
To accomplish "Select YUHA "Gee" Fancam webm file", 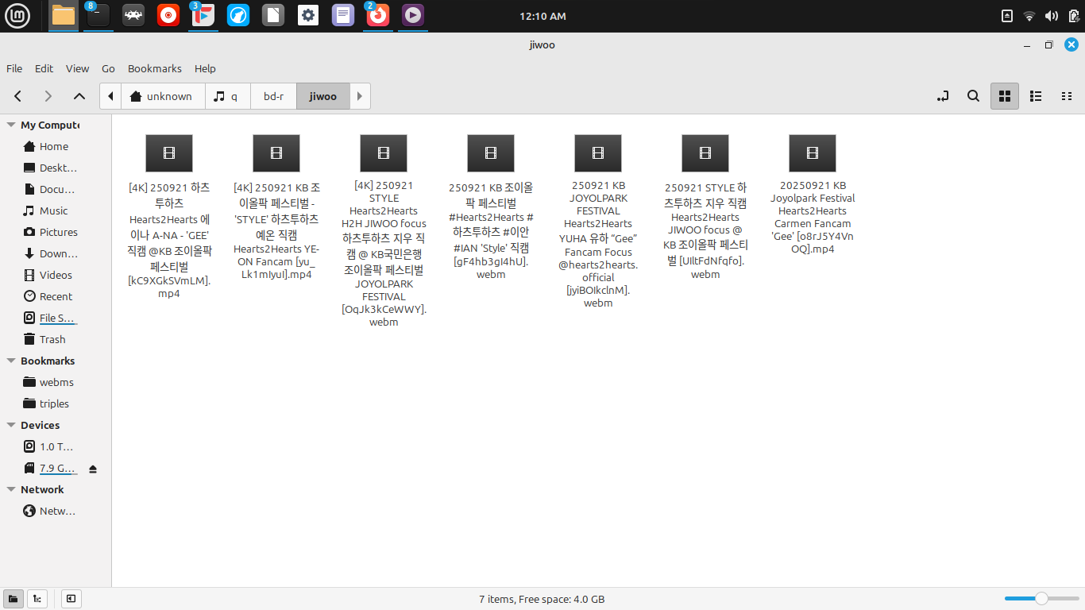I will [598, 221].
